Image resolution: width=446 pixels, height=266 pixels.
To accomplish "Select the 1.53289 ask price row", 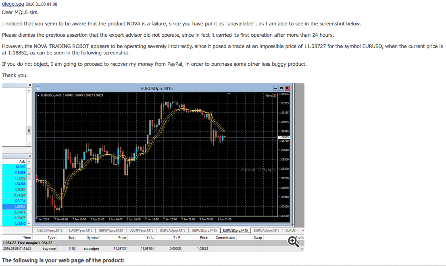I will point(14,178).
